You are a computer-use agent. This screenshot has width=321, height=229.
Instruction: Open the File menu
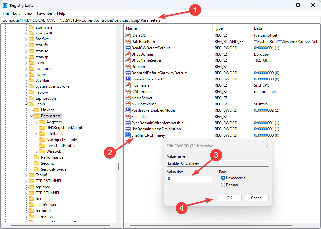(6, 13)
